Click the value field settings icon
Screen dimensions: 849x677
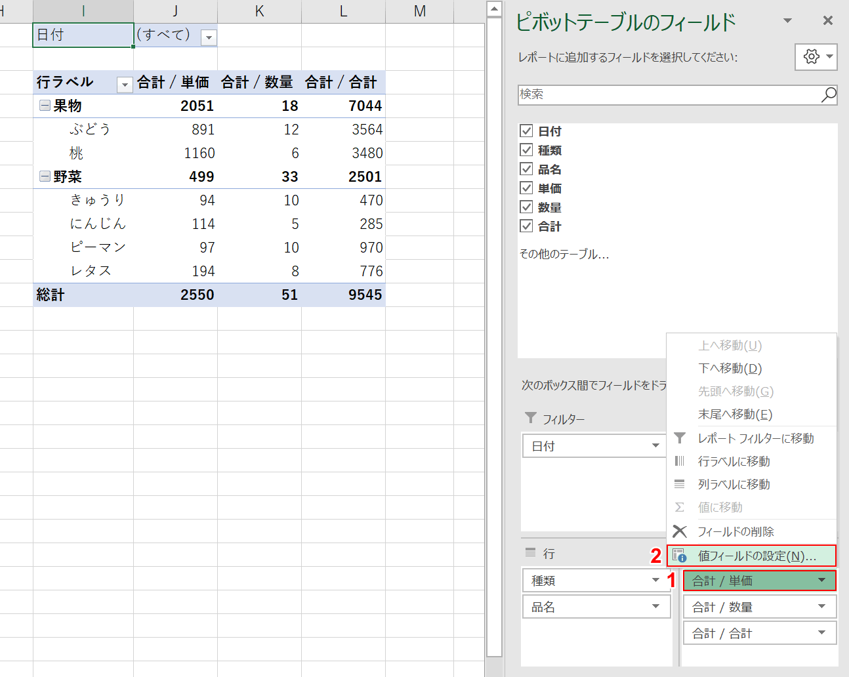680,556
